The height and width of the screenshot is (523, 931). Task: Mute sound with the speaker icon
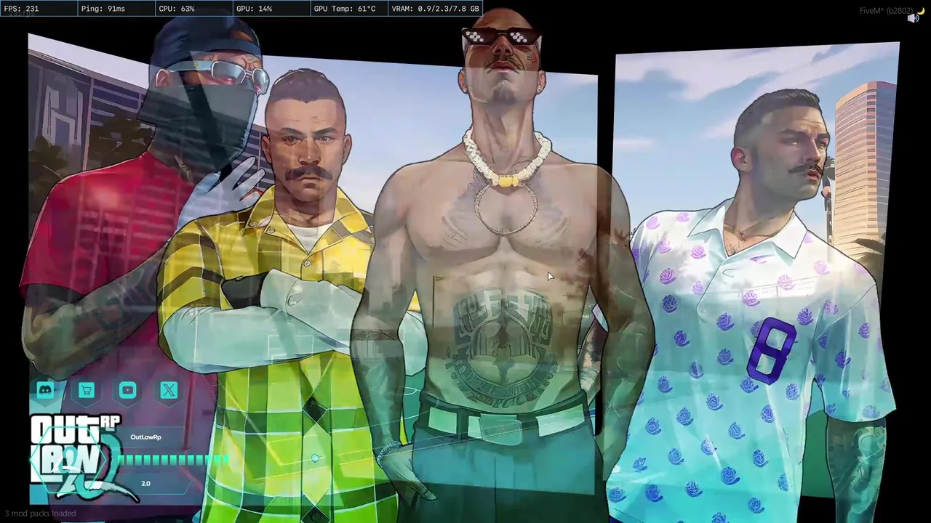[913, 18]
